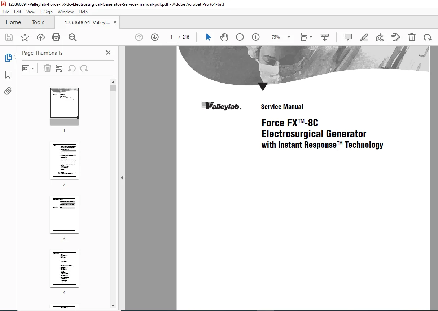Open the fit page options icon
Viewport: 438px width, 311px height.
pos(306,37)
